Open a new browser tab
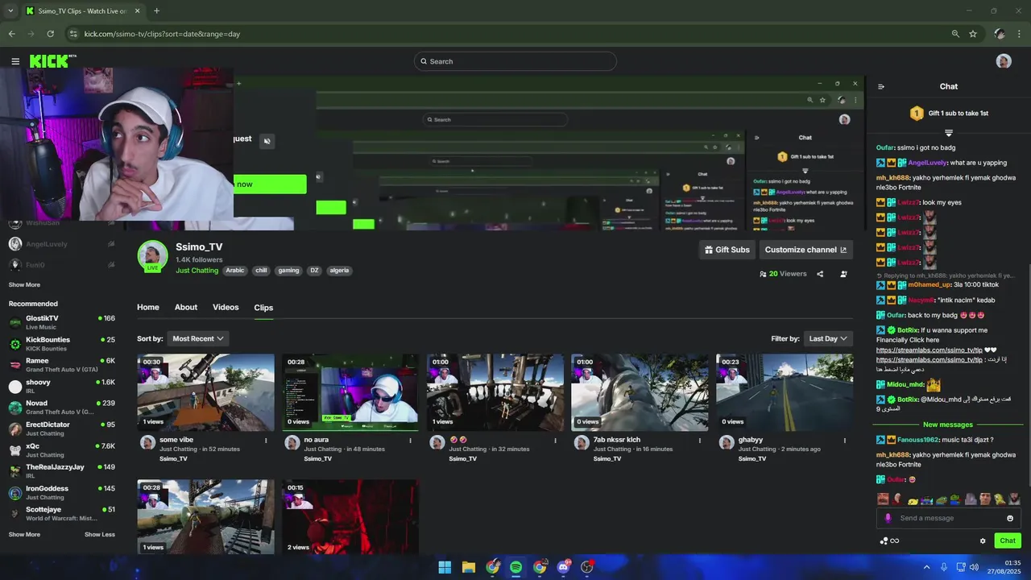Screen dimensions: 1031x580 pos(156,11)
